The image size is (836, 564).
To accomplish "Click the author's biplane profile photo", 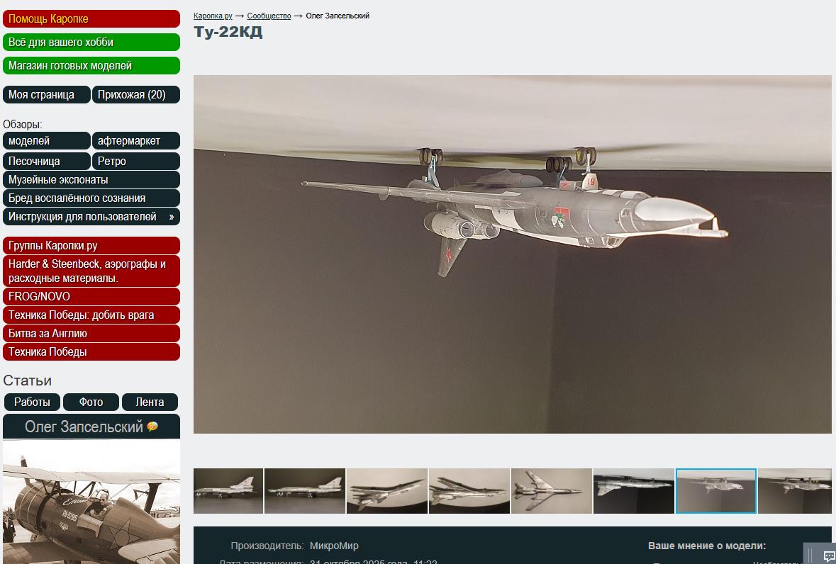I will click(x=91, y=503).
